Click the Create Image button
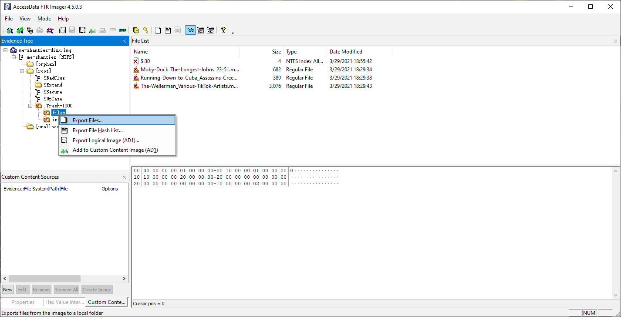621x317 pixels. click(97, 290)
